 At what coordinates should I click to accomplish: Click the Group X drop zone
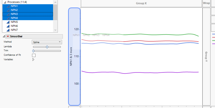(x=141, y=3)
